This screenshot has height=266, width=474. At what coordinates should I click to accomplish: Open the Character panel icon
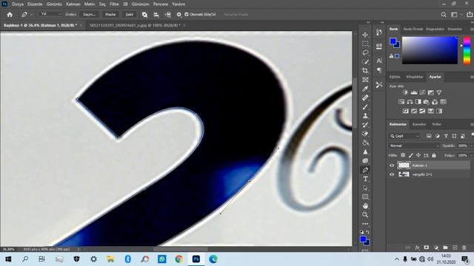click(x=379, y=61)
